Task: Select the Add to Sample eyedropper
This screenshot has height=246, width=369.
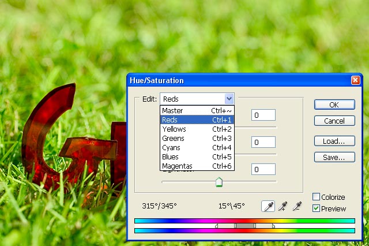Action: pyautogui.click(x=283, y=206)
